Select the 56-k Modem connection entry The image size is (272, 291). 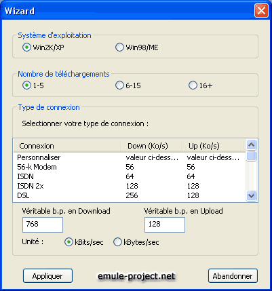[x=130, y=167]
